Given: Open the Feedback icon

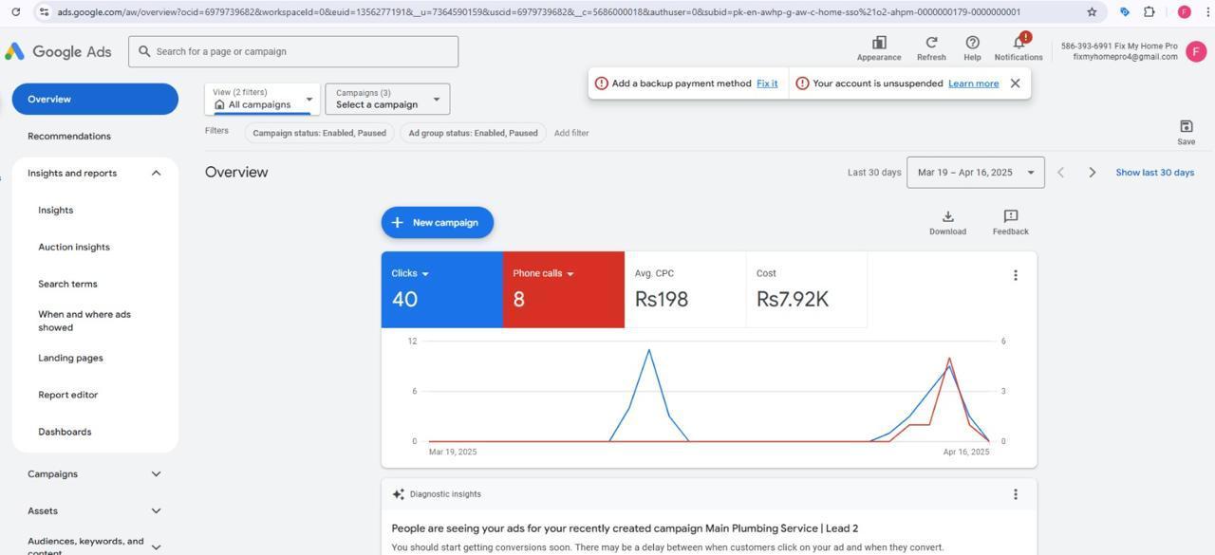Looking at the screenshot, I should (1010, 217).
